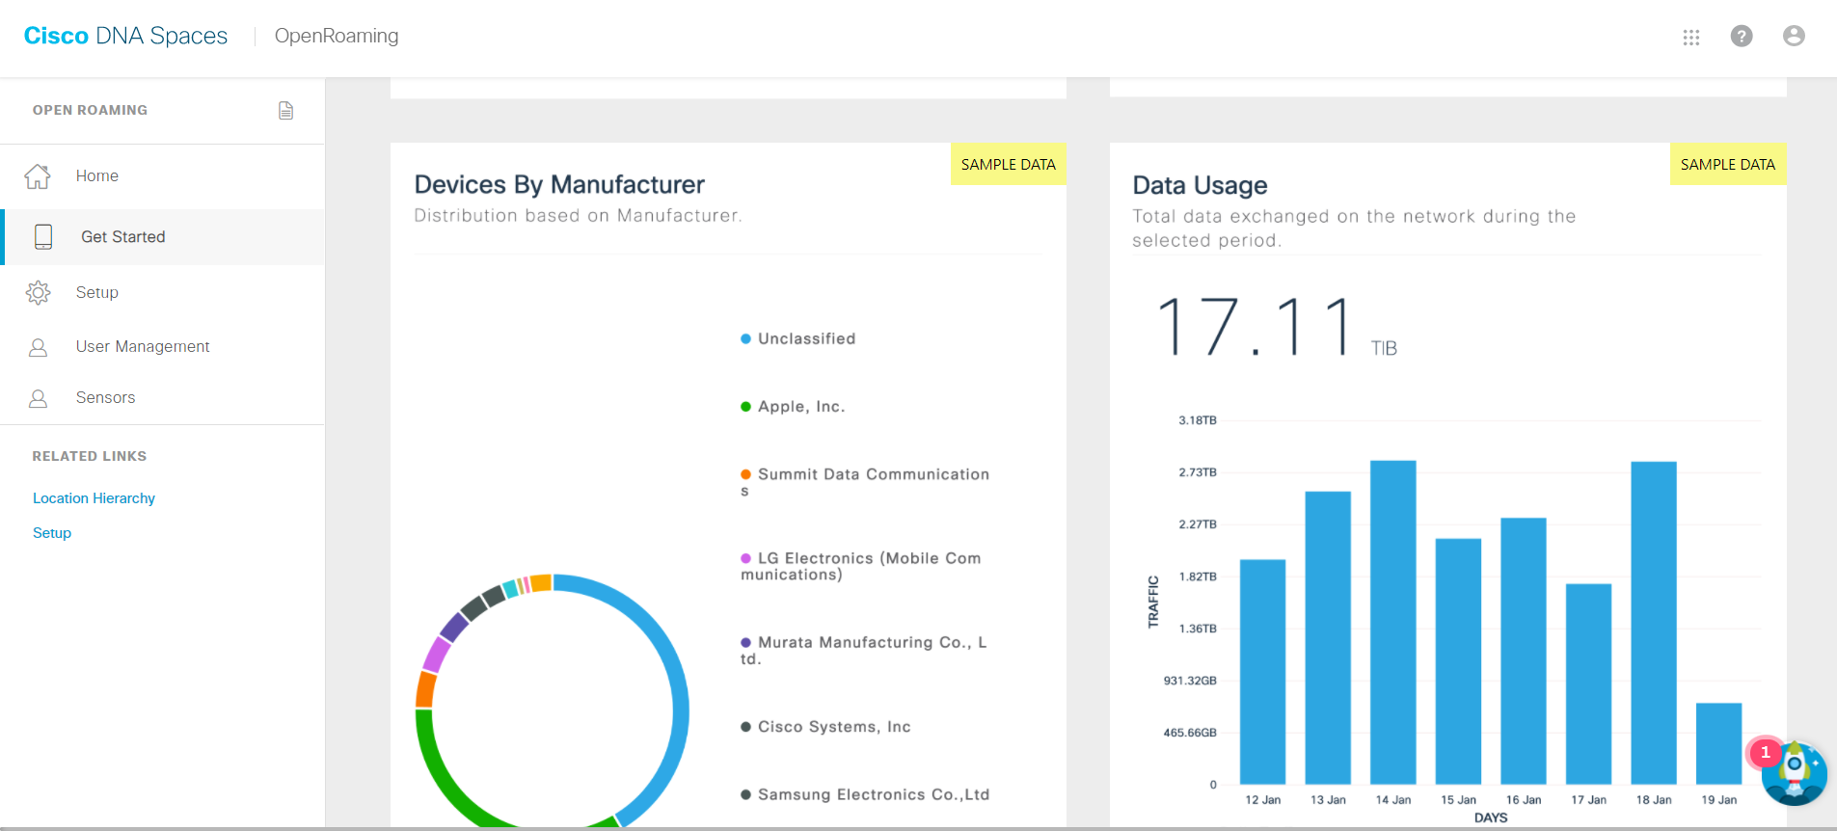Click the 19 Jan data usage bar

pos(1719,743)
